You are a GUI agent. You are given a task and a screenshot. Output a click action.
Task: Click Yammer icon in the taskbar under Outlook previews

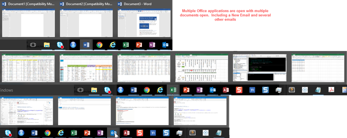click(153, 133)
